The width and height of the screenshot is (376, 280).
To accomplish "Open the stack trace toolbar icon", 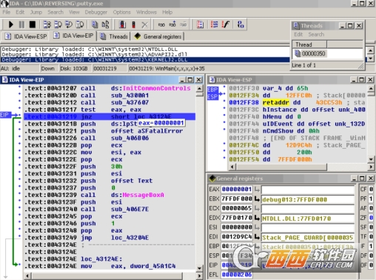I will click(x=200, y=24).
